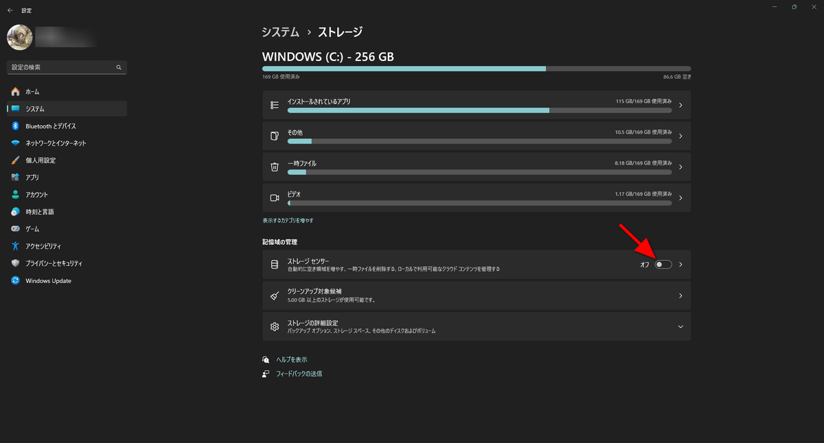
Task: Click the back arrow in the title bar
Action: [10, 10]
